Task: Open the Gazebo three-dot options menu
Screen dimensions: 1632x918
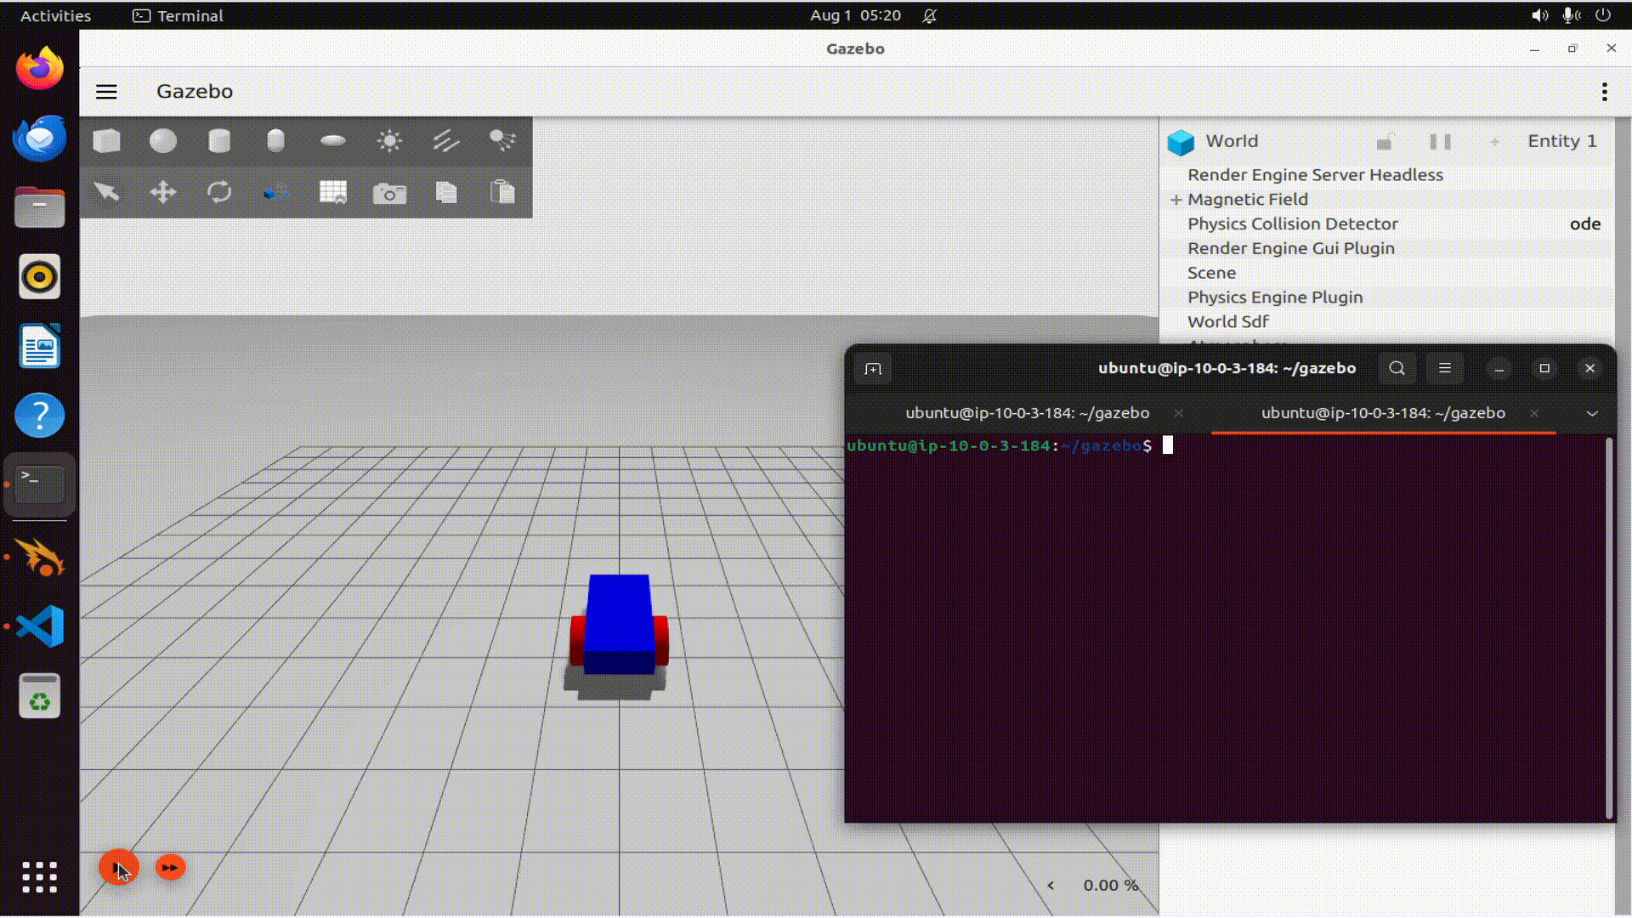Action: pyautogui.click(x=1605, y=91)
